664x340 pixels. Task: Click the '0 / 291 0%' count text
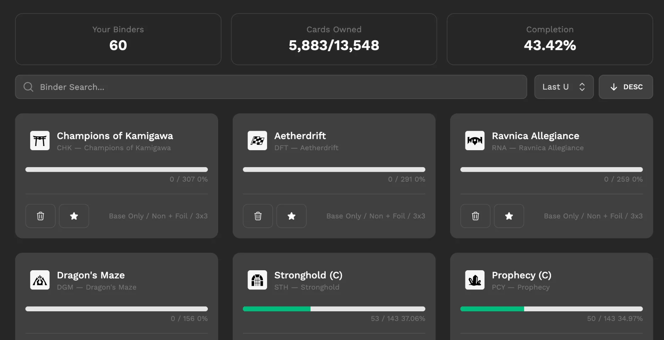pyautogui.click(x=406, y=179)
